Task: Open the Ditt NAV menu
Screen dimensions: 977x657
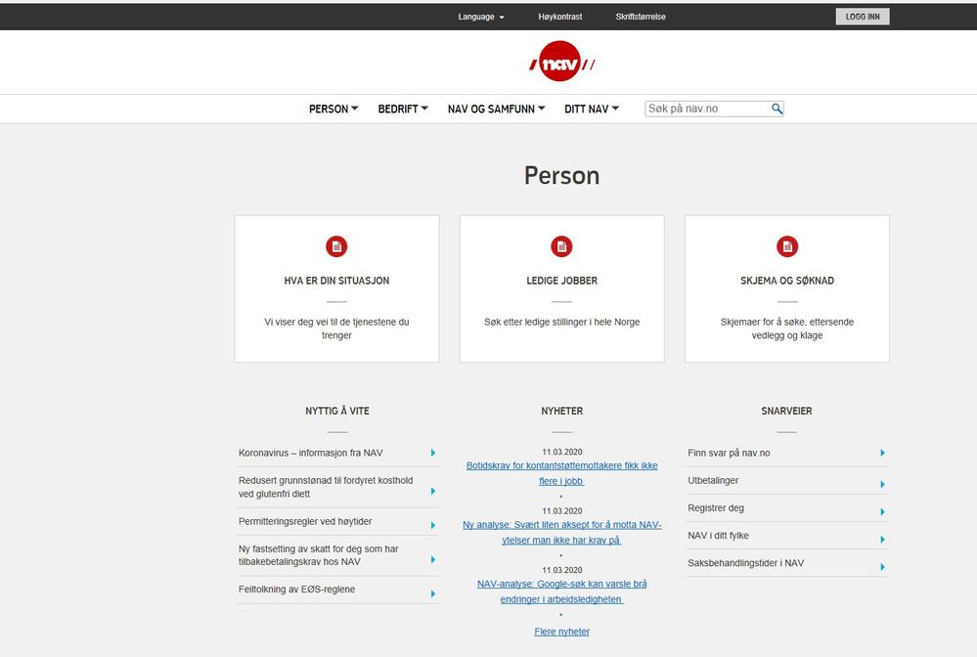Action: pos(592,109)
